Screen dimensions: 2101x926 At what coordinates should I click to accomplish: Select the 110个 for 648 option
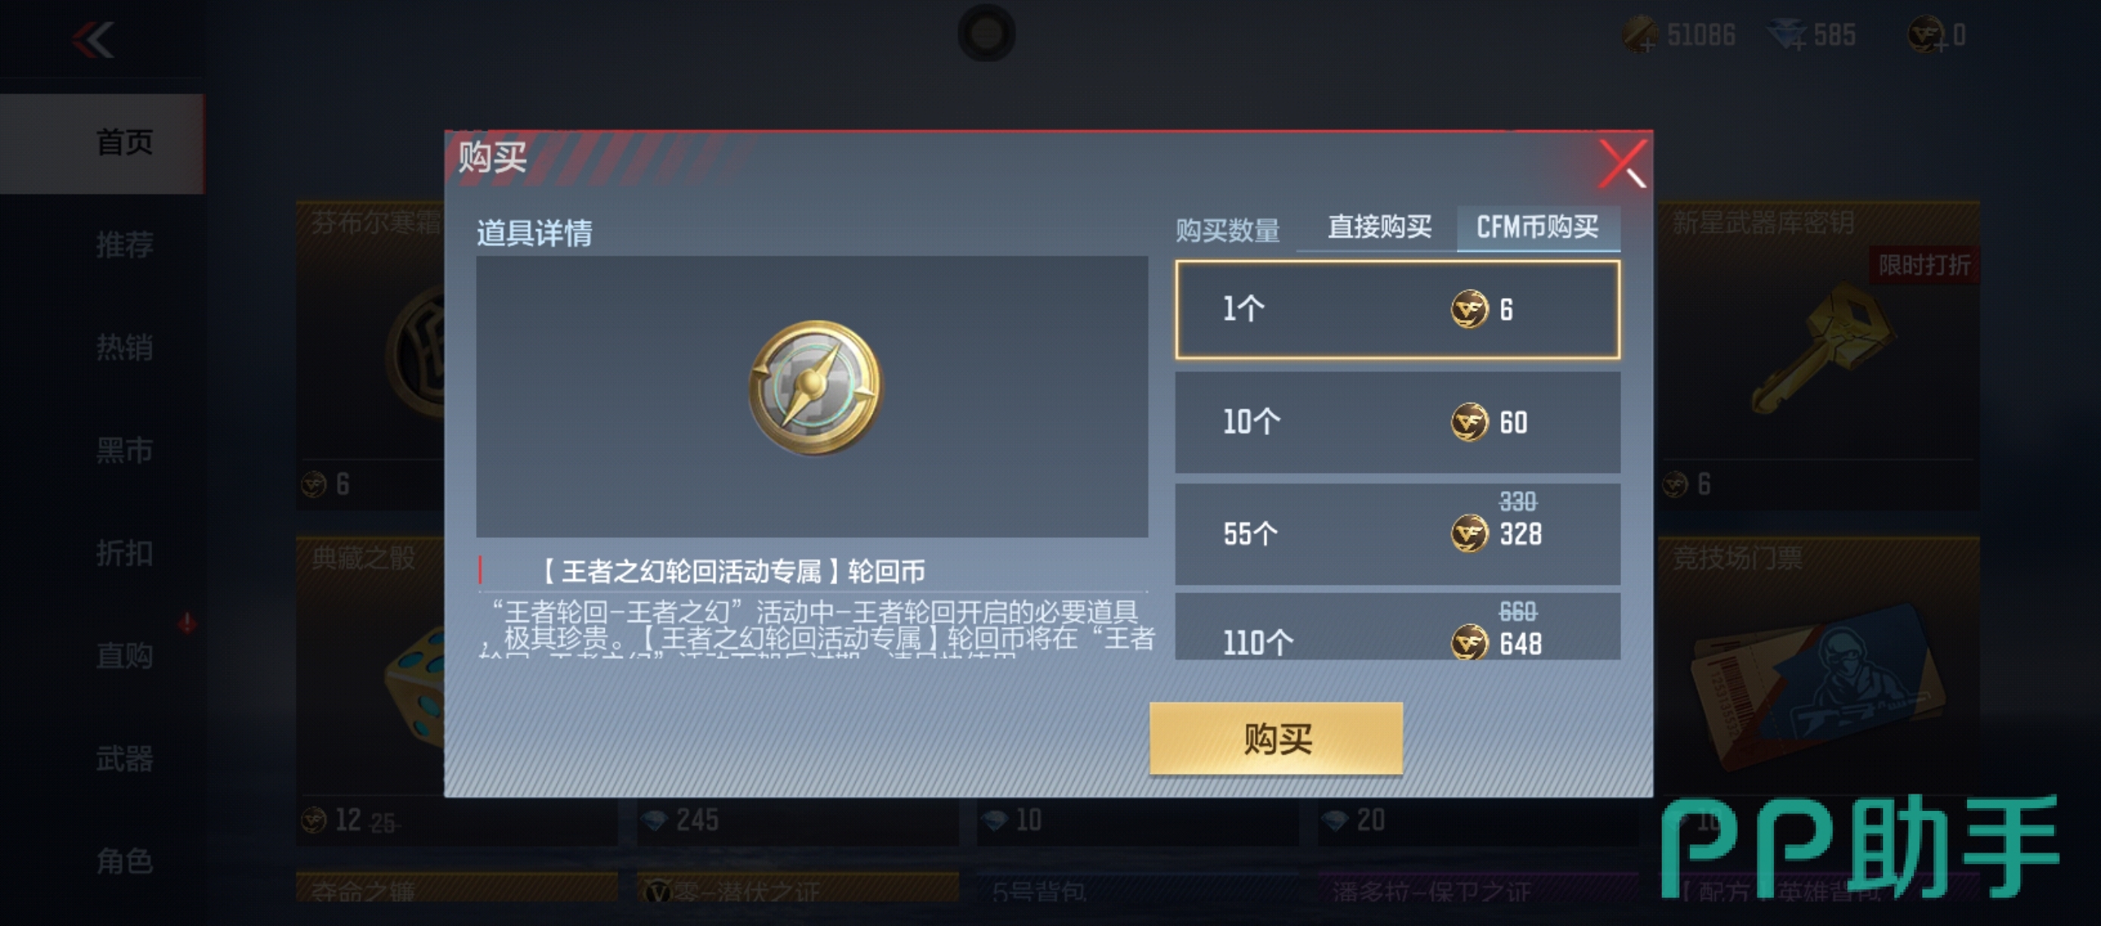(1397, 627)
